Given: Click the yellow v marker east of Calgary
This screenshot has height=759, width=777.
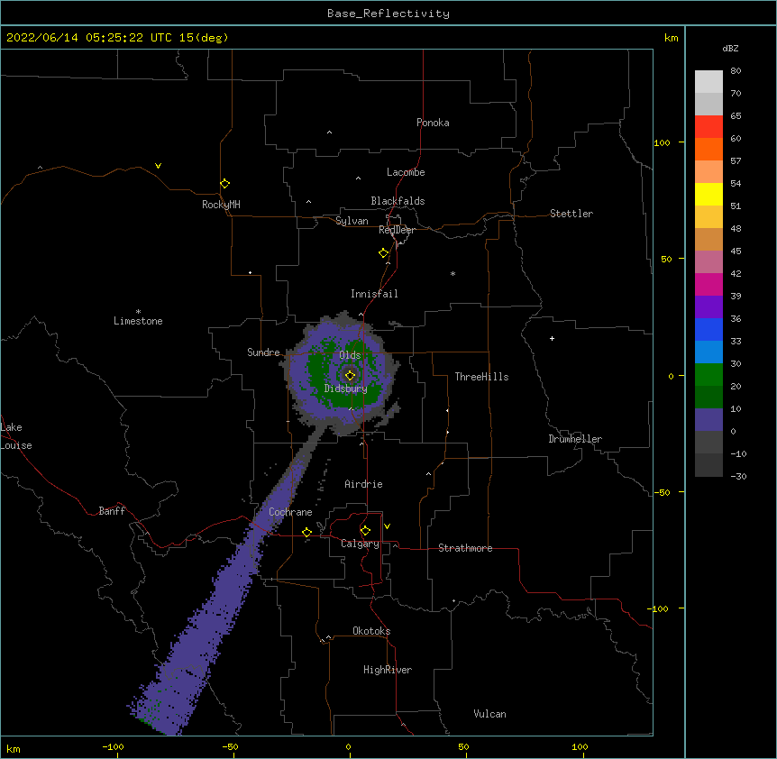Looking at the screenshot, I should [x=387, y=526].
